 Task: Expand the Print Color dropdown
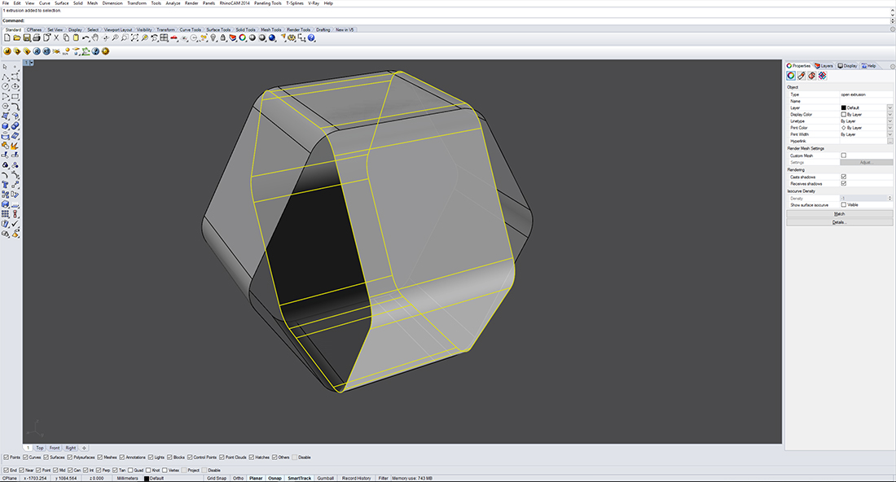point(889,127)
